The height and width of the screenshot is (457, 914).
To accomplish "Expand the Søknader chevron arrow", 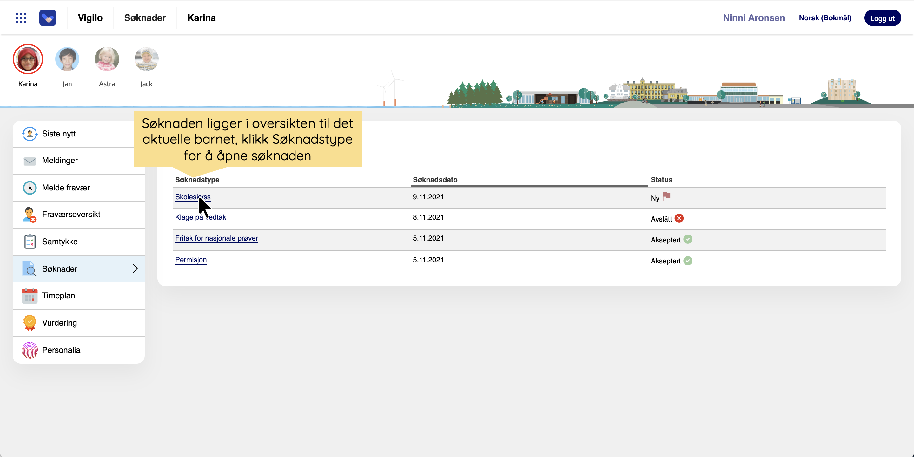I will click(135, 268).
